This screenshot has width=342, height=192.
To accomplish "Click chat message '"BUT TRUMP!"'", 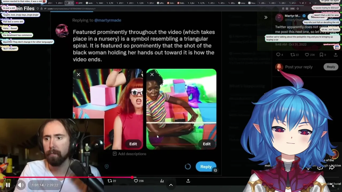I will [x=10, y=49].
